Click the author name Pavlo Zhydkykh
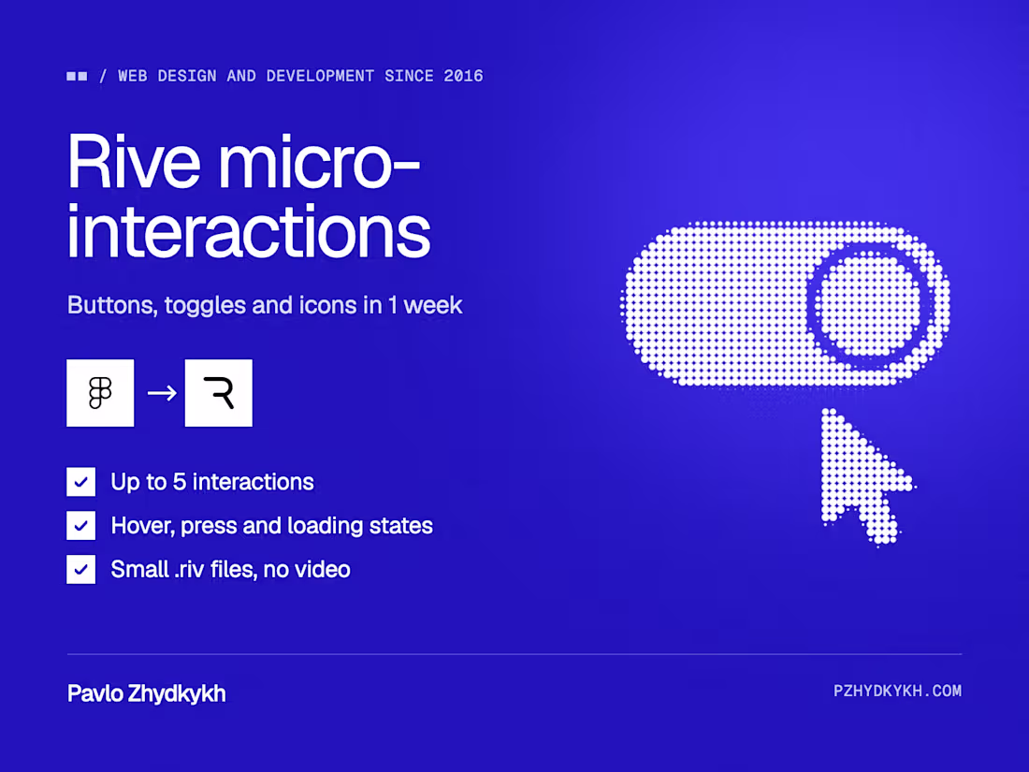The height and width of the screenshot is (772, 1029). coord(146,693)
